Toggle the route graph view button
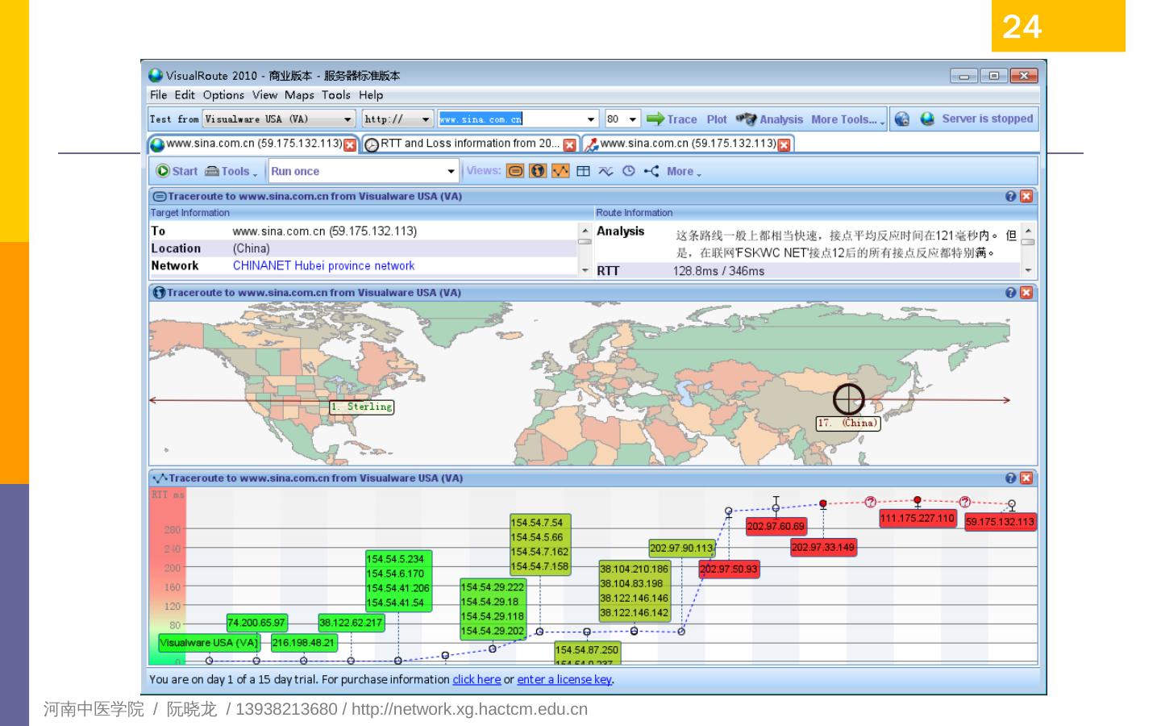The width and height of the screenshot is (1161, 726). (560, 171)
